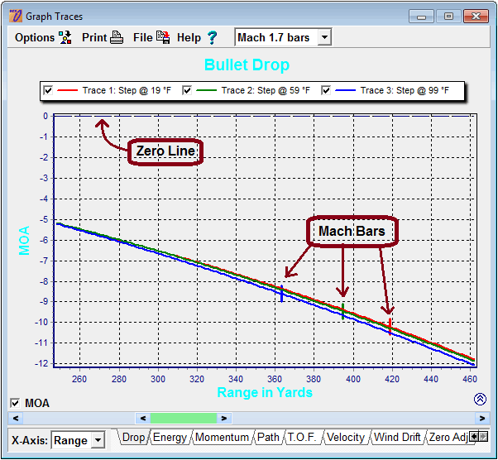Click the 400 label on the x-axis

(353, 379)
